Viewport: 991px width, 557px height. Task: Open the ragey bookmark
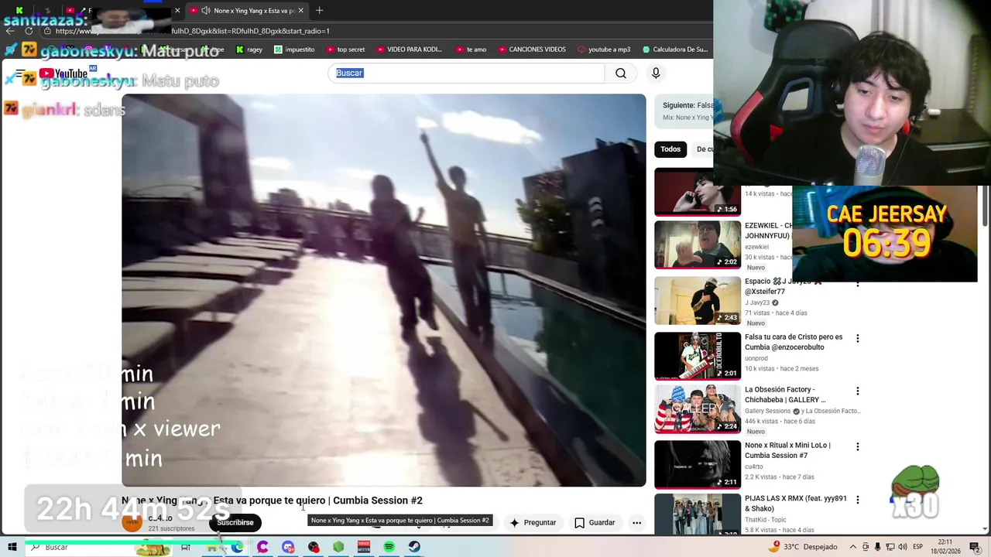point(249,50)
